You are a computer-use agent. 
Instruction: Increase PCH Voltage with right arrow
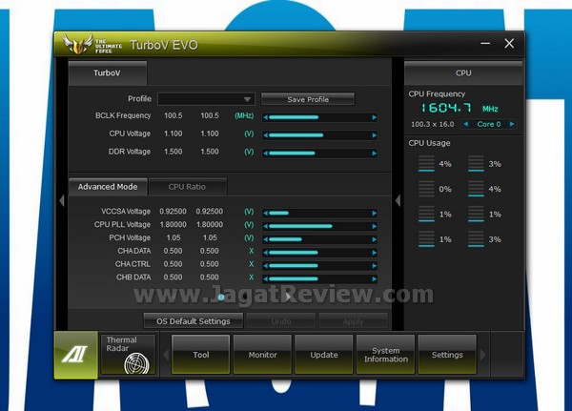click(x=374, y=239)
